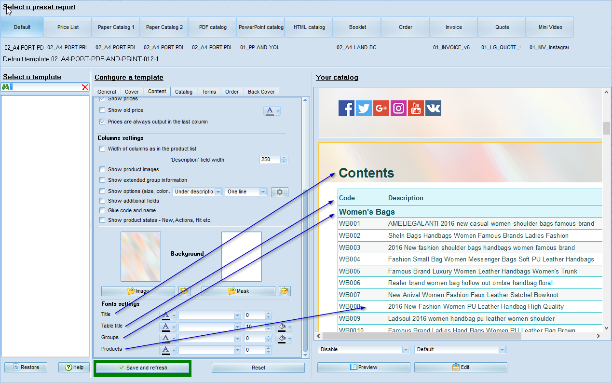Switch to the Back Cover tab
The image size is (612, 383).
pos(261,92)
